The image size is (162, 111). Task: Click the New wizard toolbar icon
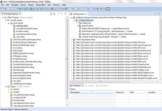click(3, 9)
